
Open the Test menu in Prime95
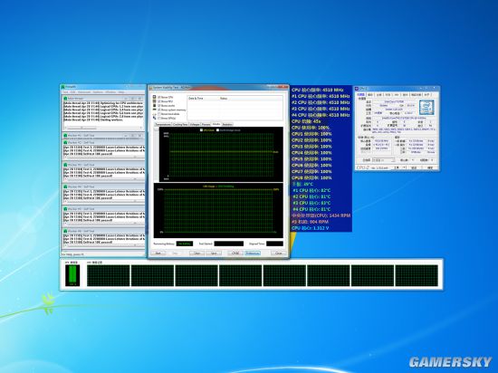point(65,92)
